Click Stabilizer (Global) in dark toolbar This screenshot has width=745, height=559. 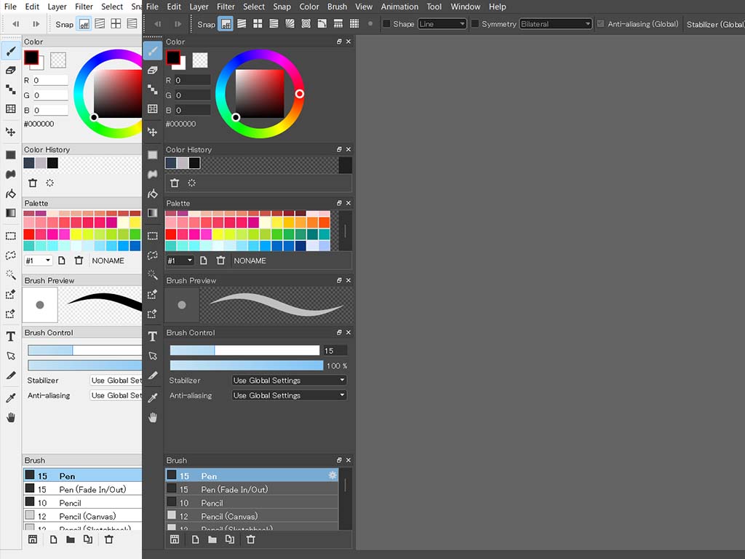[x=715, y=24]
